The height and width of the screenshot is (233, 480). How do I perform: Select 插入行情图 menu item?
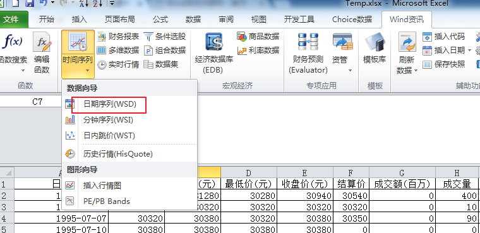tap(129, 185)
